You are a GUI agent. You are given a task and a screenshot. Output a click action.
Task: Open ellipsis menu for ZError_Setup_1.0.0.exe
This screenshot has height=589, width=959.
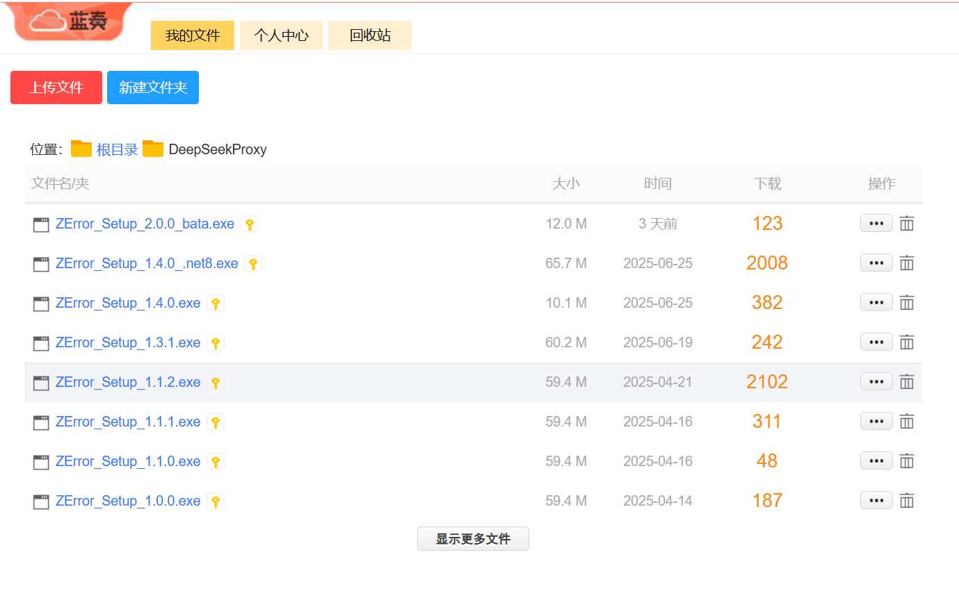point(876,501)
